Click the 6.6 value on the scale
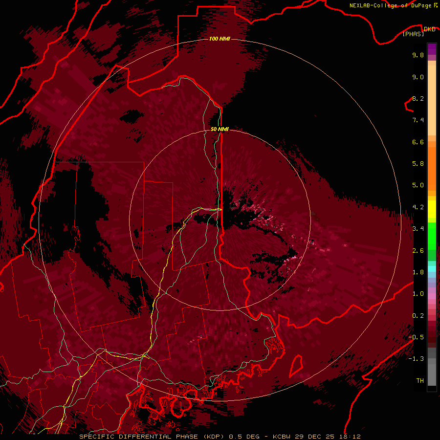Viewport: 440px width, 440px height. coord(418,142)
